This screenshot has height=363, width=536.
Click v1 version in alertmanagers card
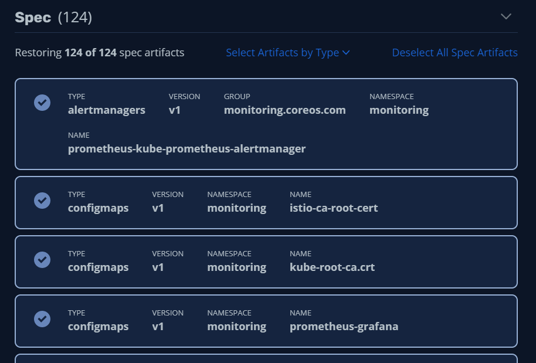tap(174, 110)
